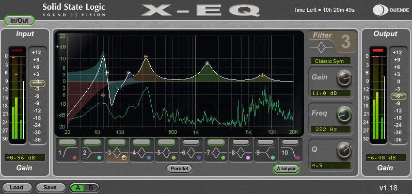Screen dimensions: 412x194
Task: Click the -36 mark on Input gain scale
Action: tap(37, 140)
